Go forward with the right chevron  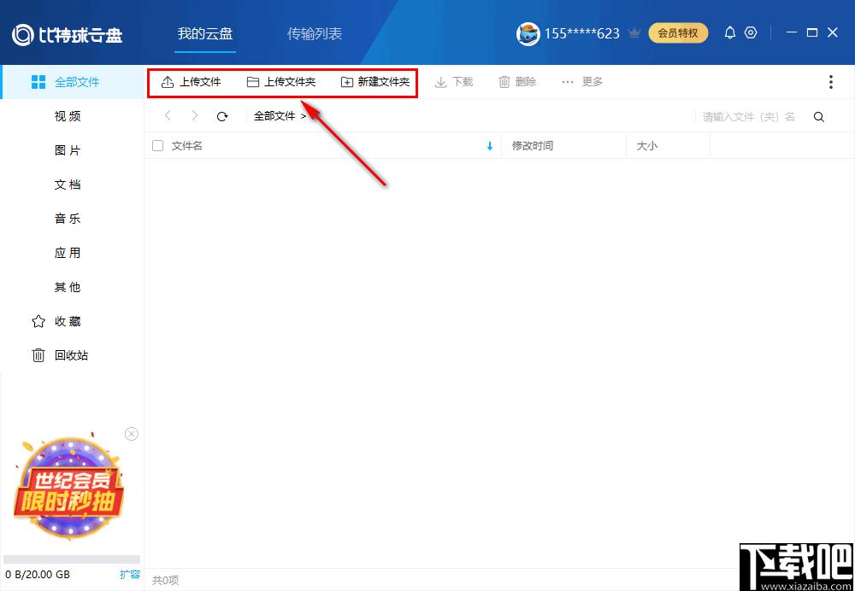pyautogui.click(x=195, y=115)
